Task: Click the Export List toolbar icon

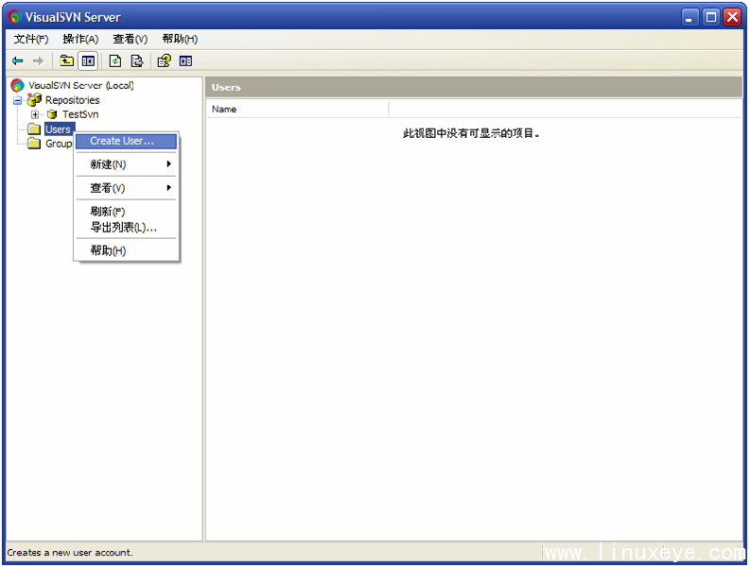Action: coord(137,60)
